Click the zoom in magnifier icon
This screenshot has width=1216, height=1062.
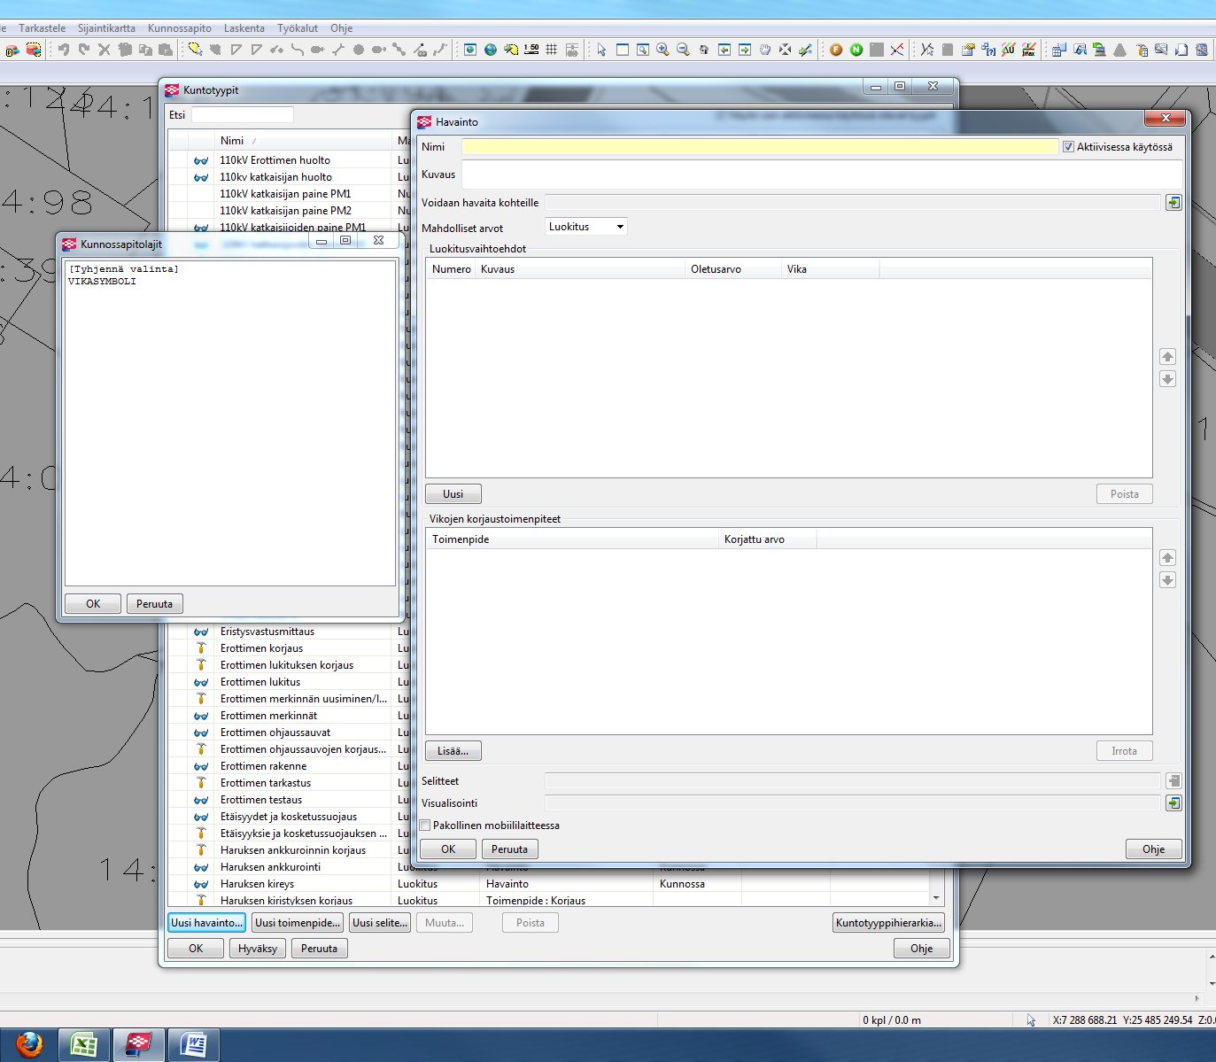coord(662,50)
